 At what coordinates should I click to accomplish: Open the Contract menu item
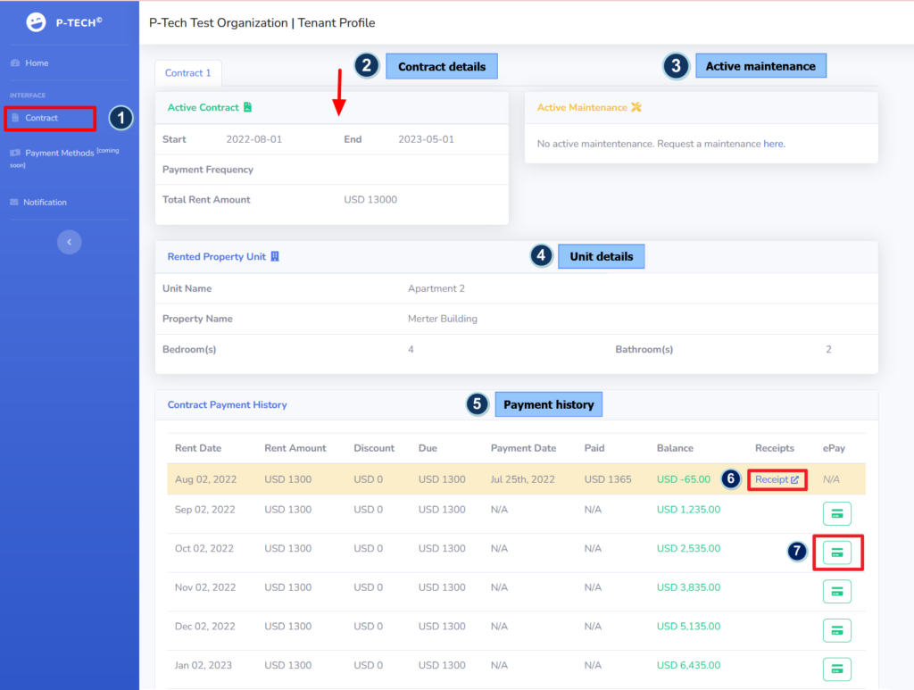point(41,118)
